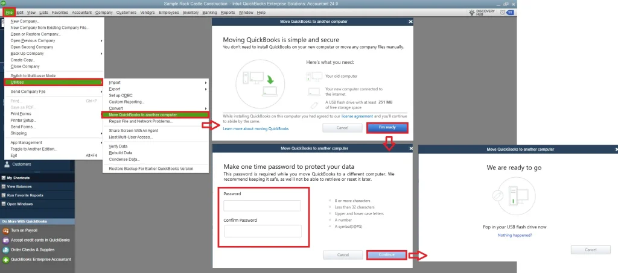
Task: Click Order Checks & Supplies icon
Action: (5, 249)
